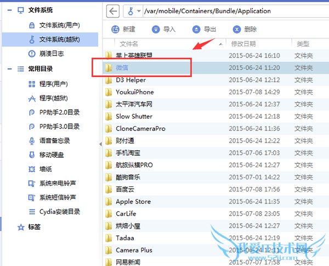Click the 新建 new item button

click(123, 29)
